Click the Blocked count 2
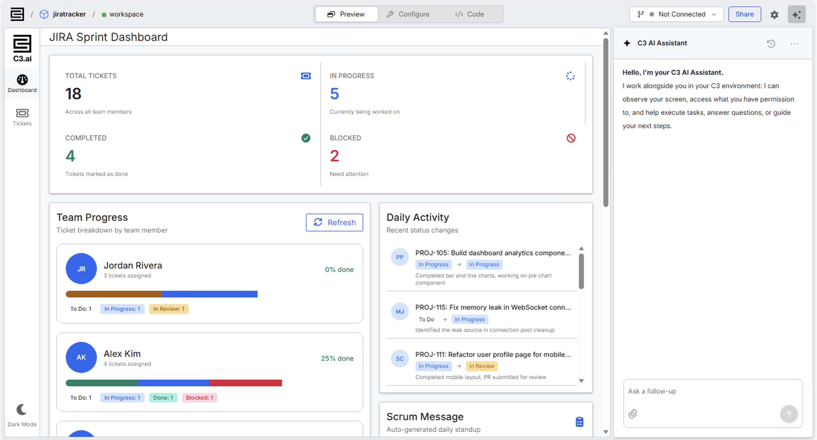The image size is (817, 440). coord(334,156)
